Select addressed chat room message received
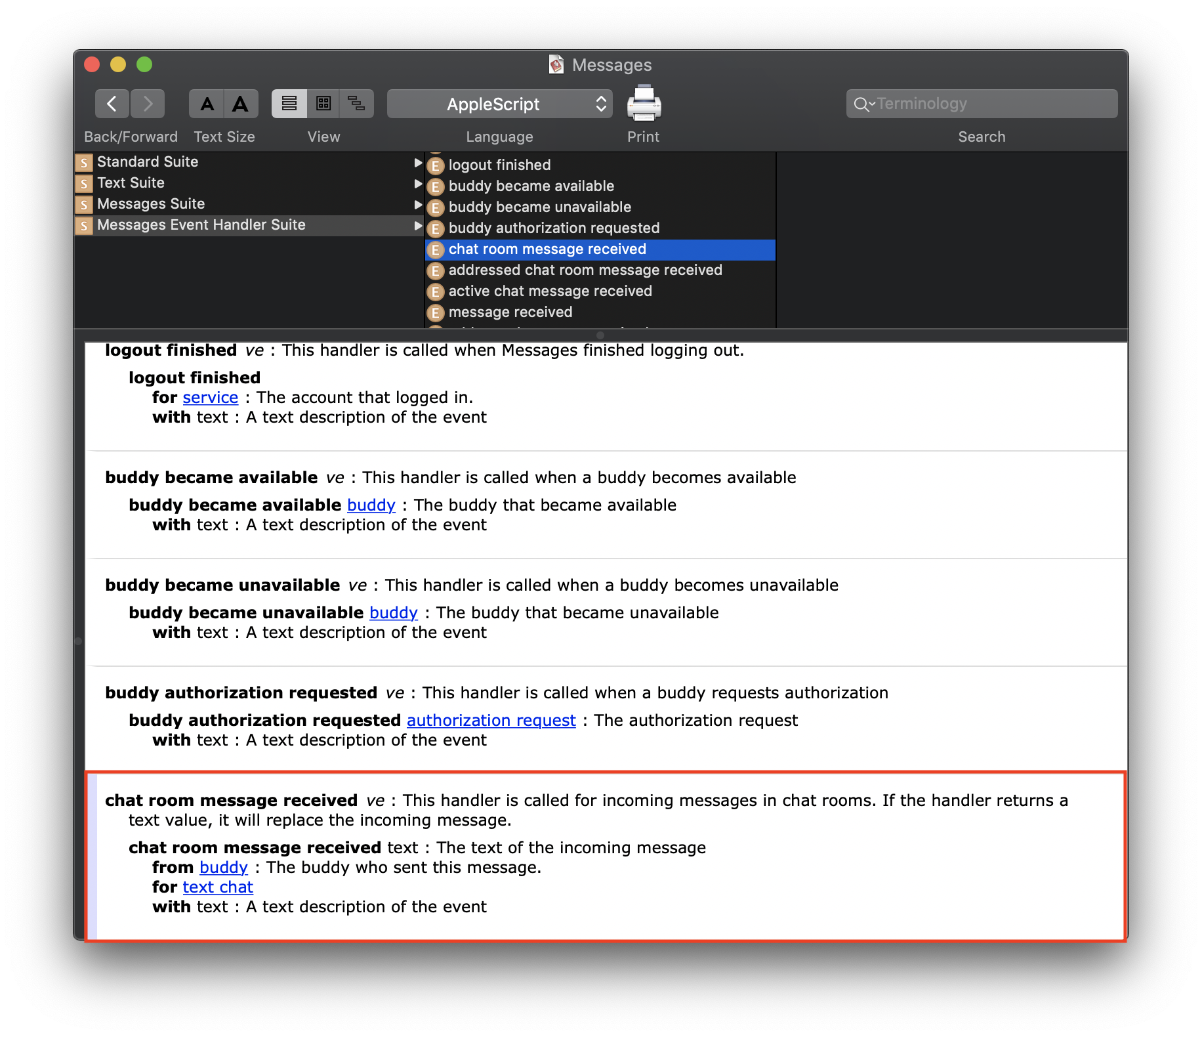The height and width of the screenshot is (1037, 1202). tap(585, 270)
